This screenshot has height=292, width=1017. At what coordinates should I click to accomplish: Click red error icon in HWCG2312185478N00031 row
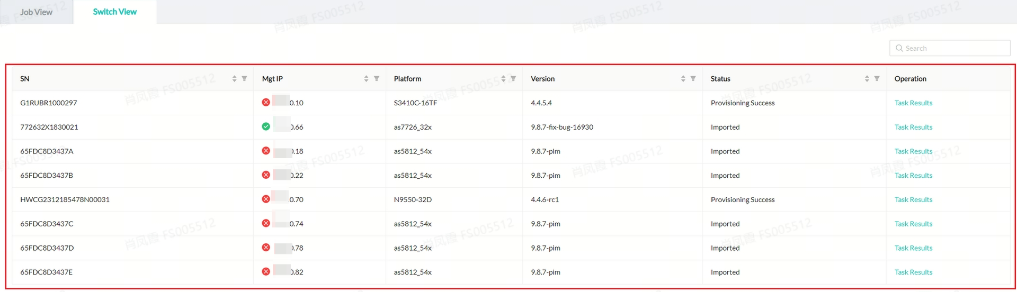266,199
